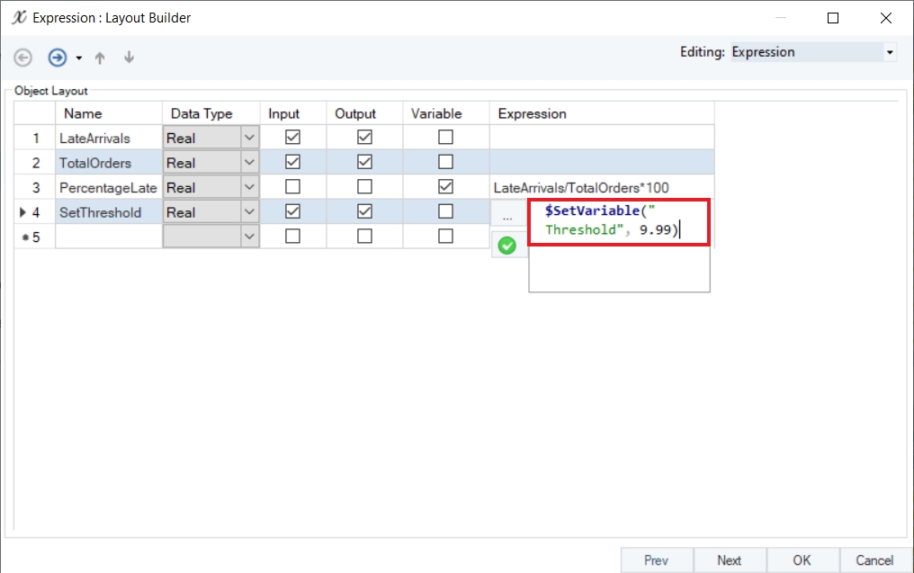Click the empty Name cell in row 5
This screenshot has height=573, width=914.
pyautogui.click(x=108, y=237)
